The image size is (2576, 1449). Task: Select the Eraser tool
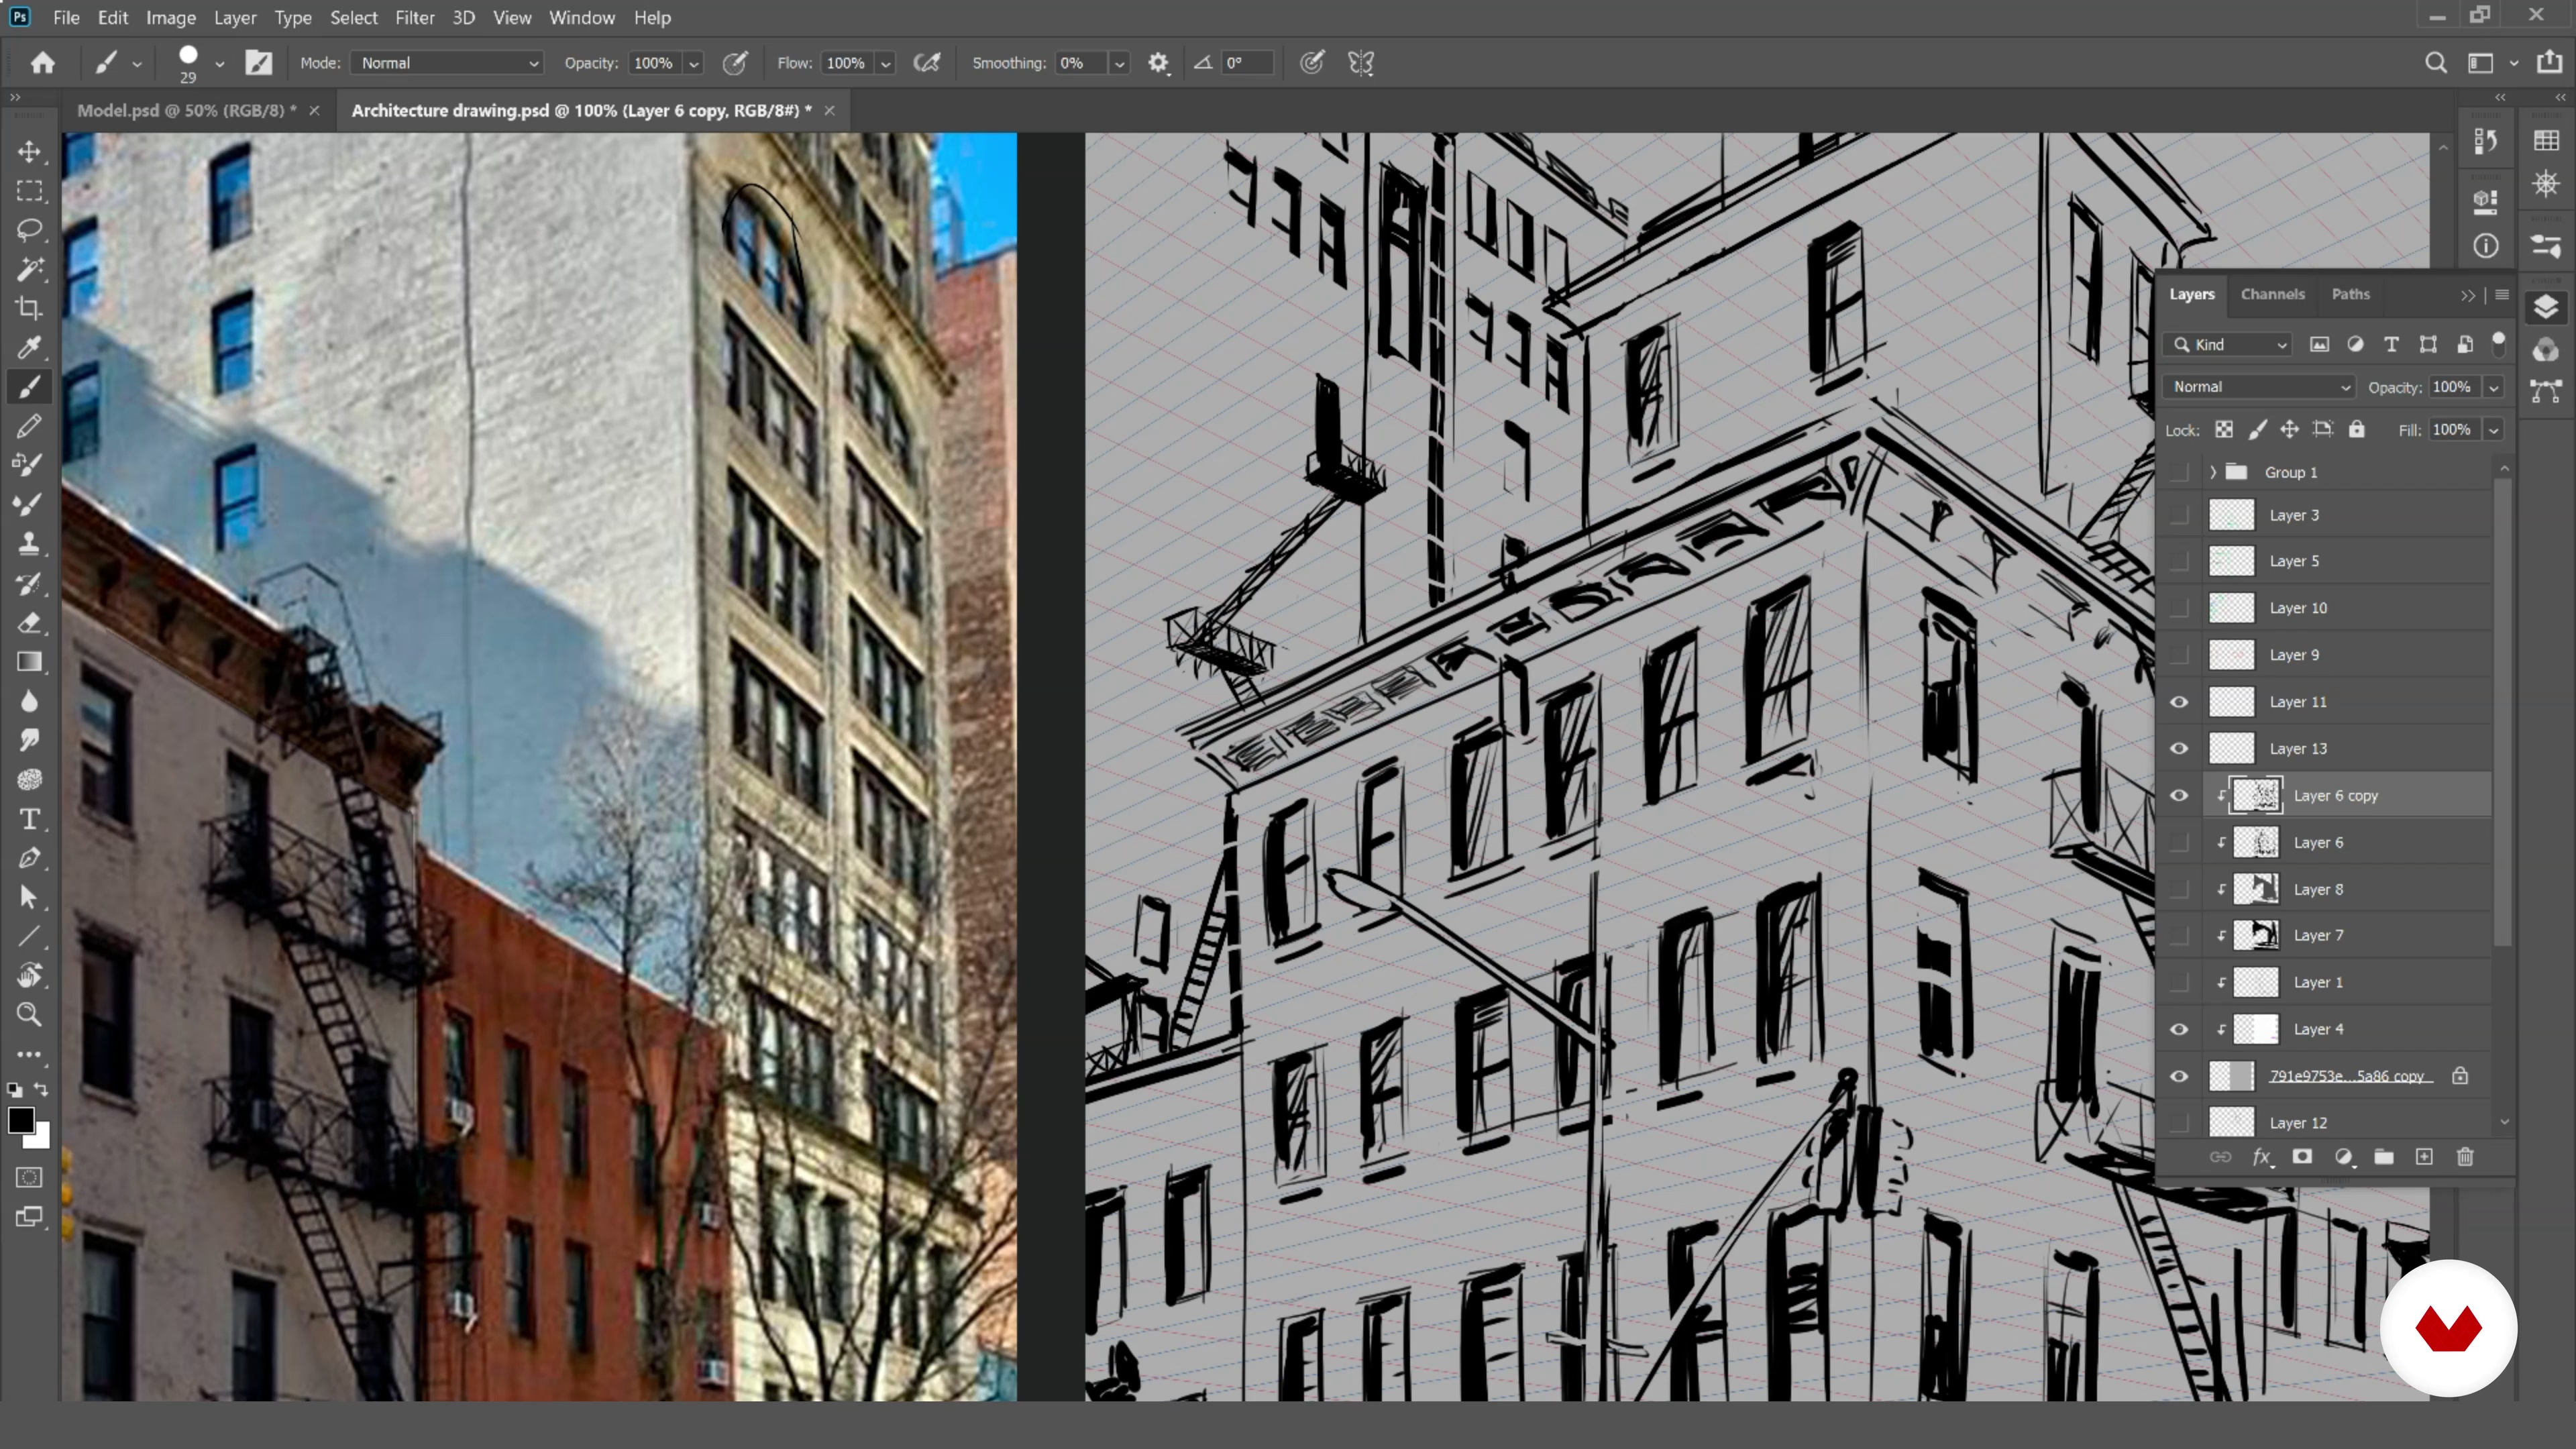click(x=29, y=622)
